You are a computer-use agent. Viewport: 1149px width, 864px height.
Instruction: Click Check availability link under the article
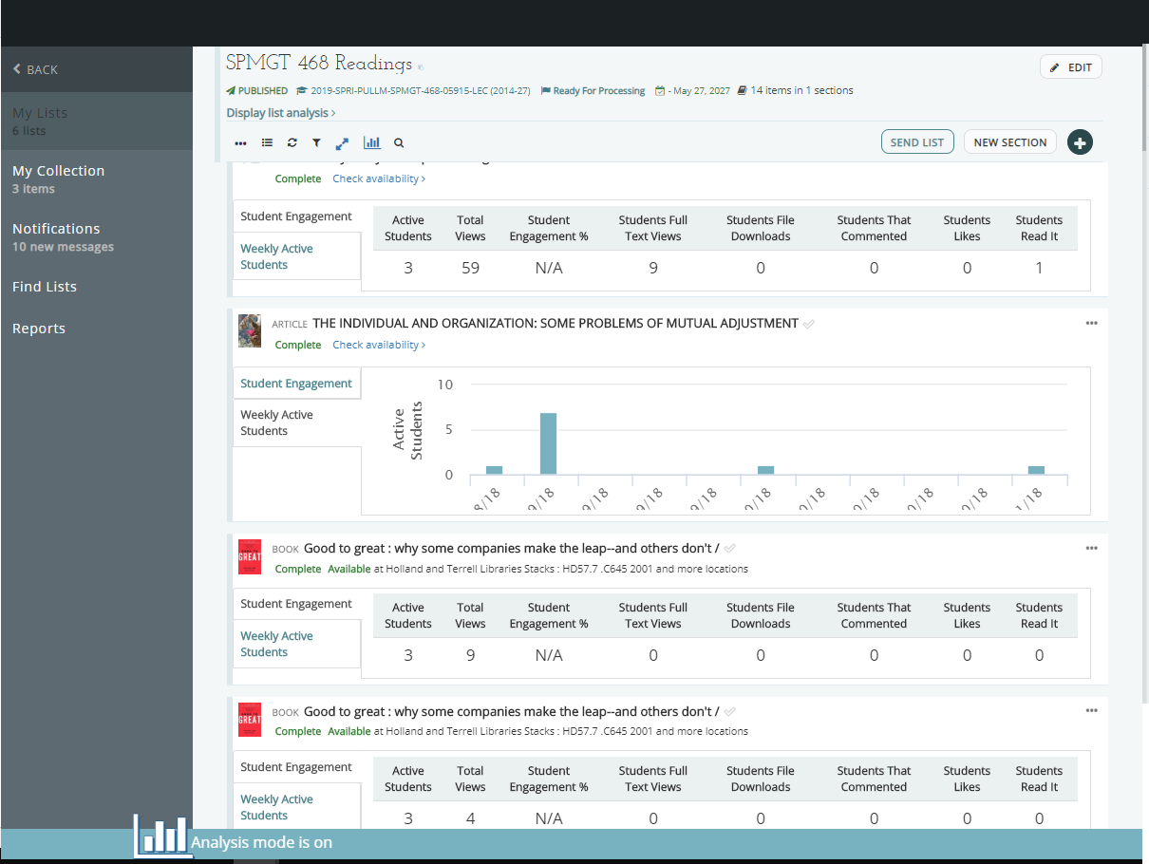(x=378, y=345)
